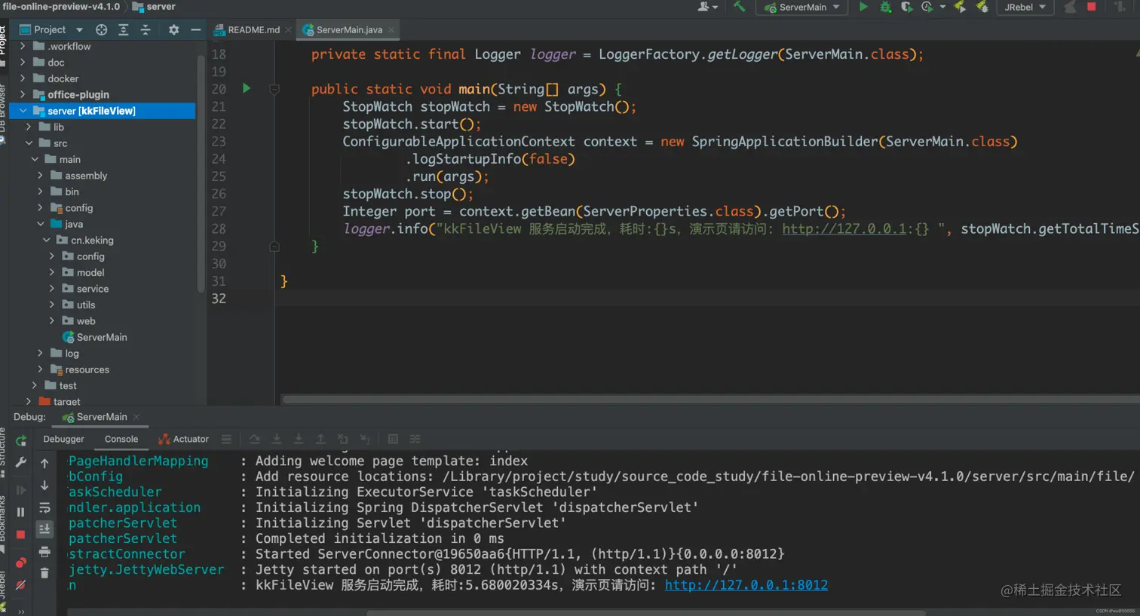Pause the program in the Debug panel
Viewport: 1140px width, 616px height.
point(21,512)
